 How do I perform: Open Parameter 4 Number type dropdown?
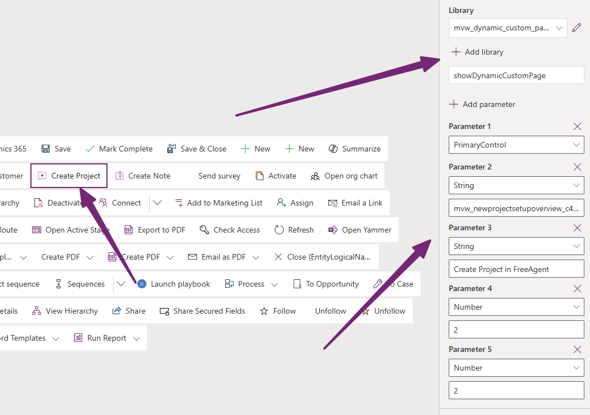(516, 307)
